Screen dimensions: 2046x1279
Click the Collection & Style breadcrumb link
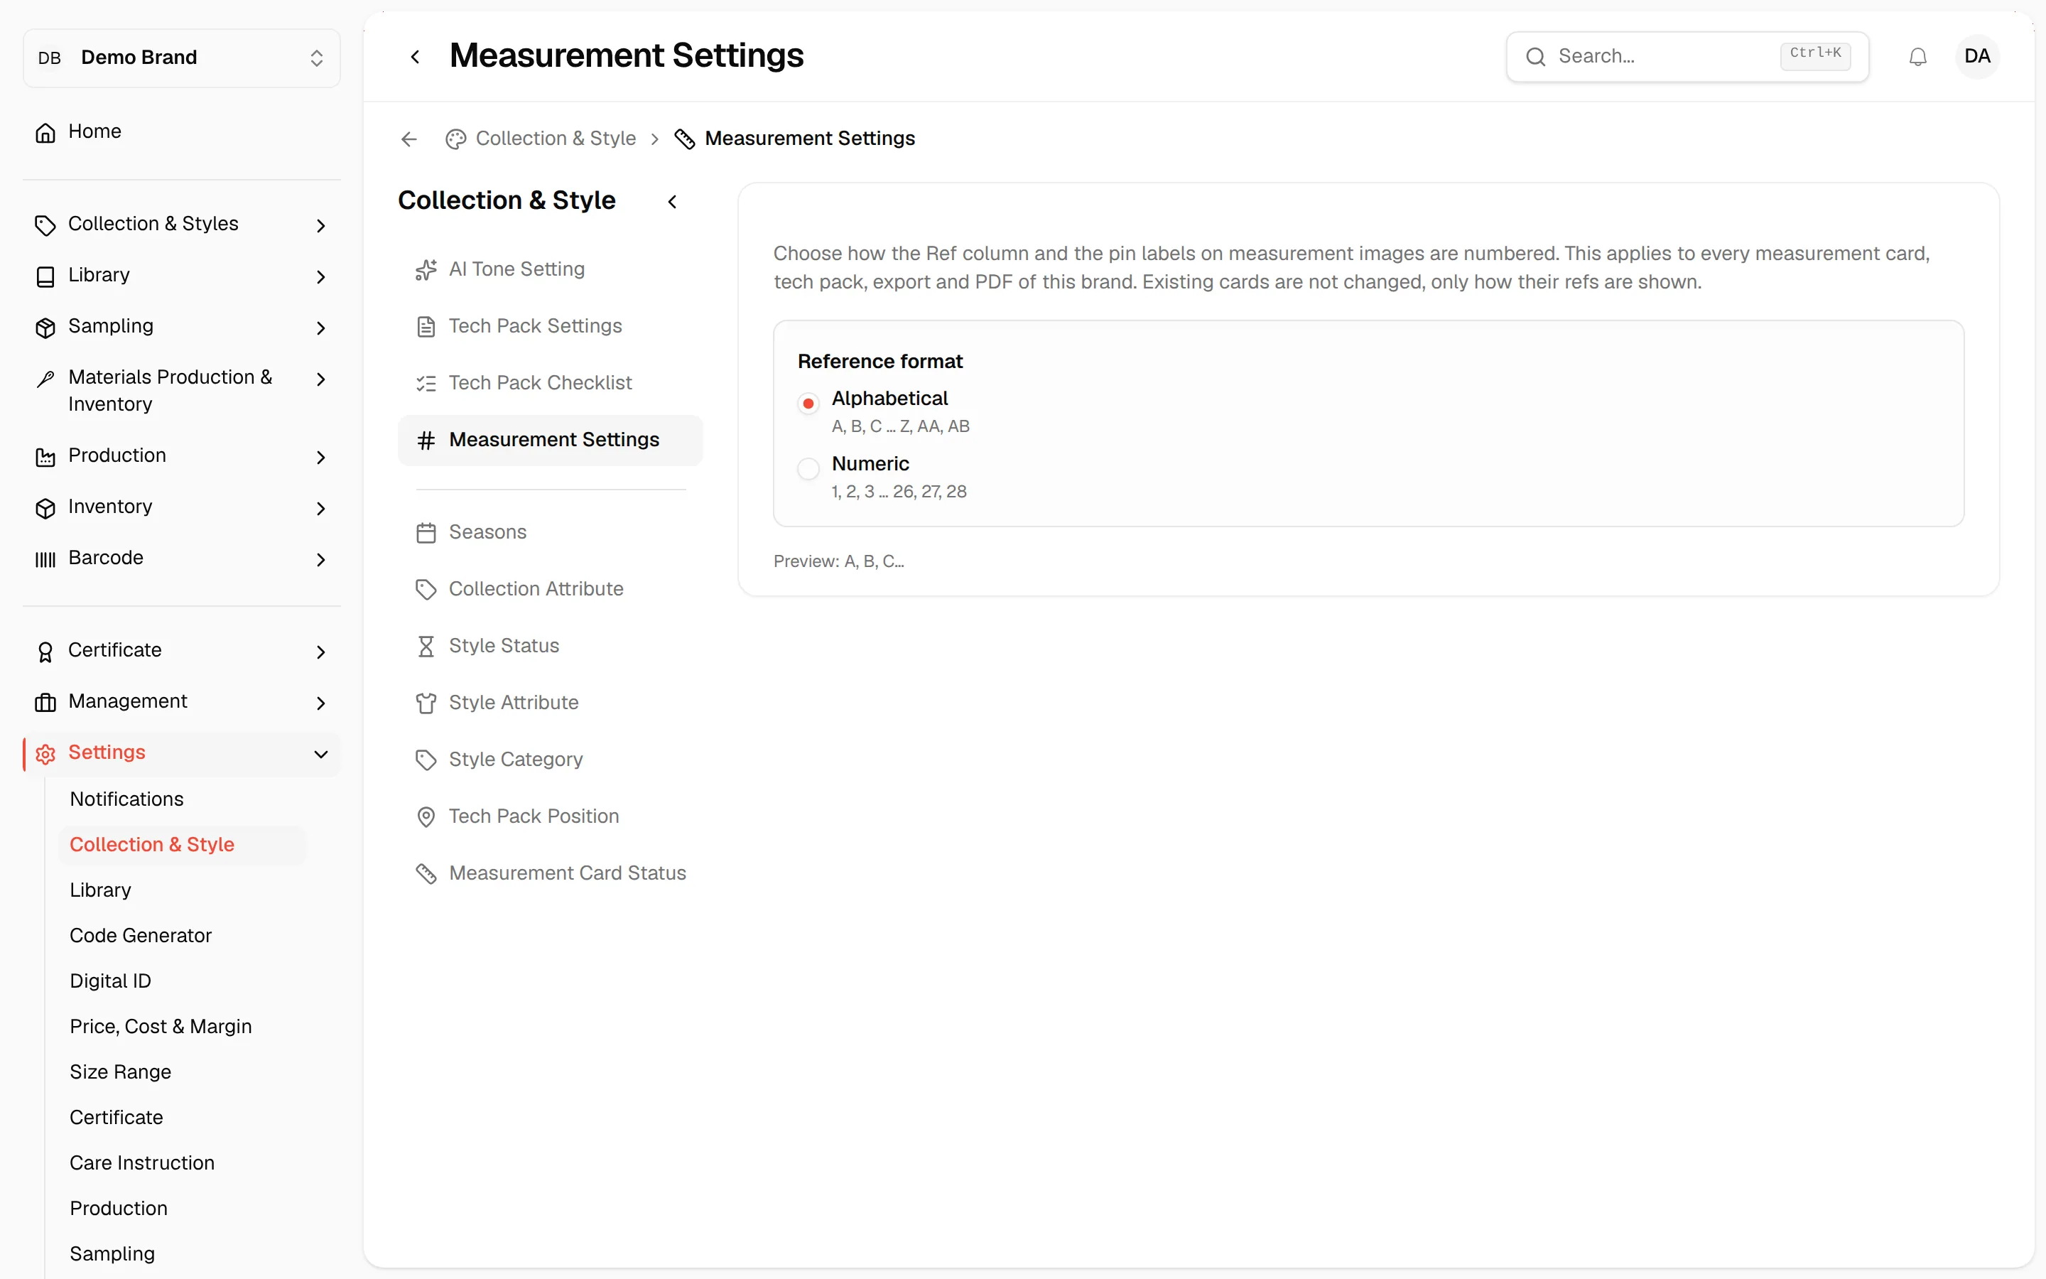[x=556, y=139]
